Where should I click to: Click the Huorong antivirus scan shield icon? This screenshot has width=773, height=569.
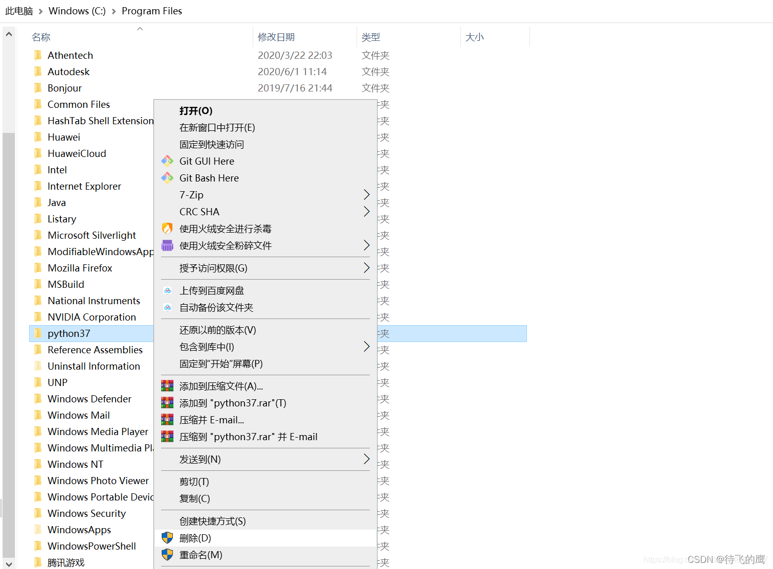point(167,229)
